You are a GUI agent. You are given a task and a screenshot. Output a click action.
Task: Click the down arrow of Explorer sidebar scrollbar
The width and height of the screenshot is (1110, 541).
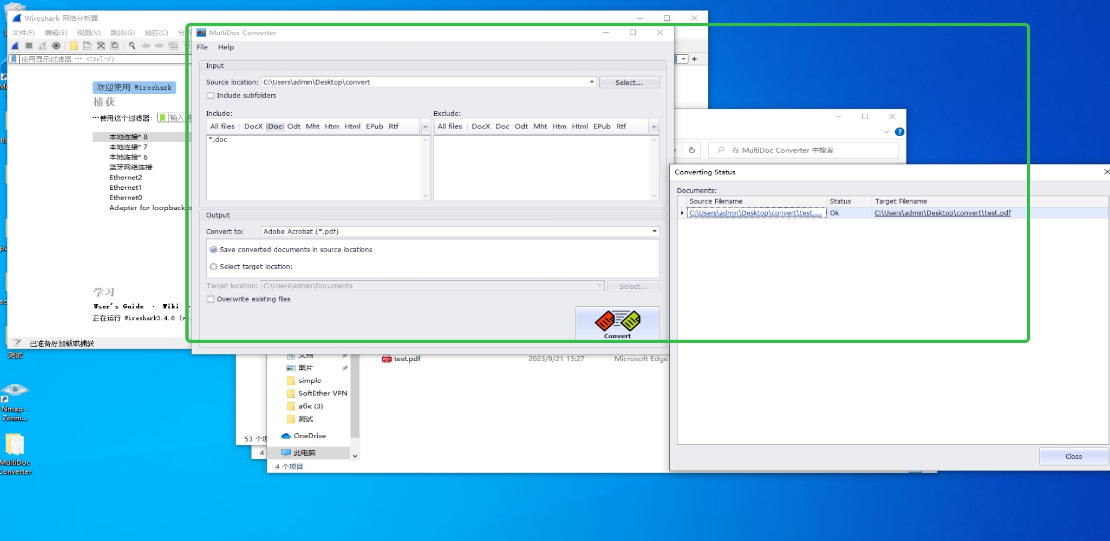(355, 456)
